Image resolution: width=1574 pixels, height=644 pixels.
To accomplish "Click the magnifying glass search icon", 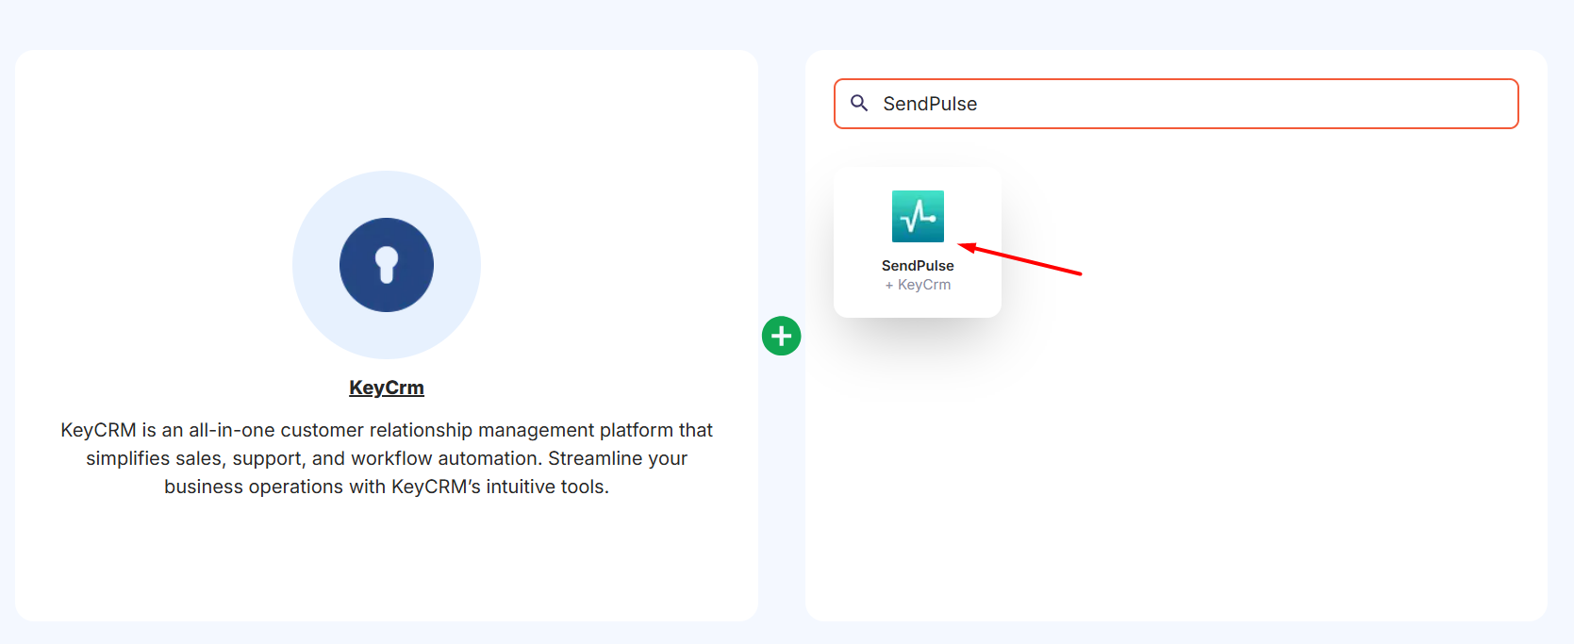I will (x=859, y=103).
